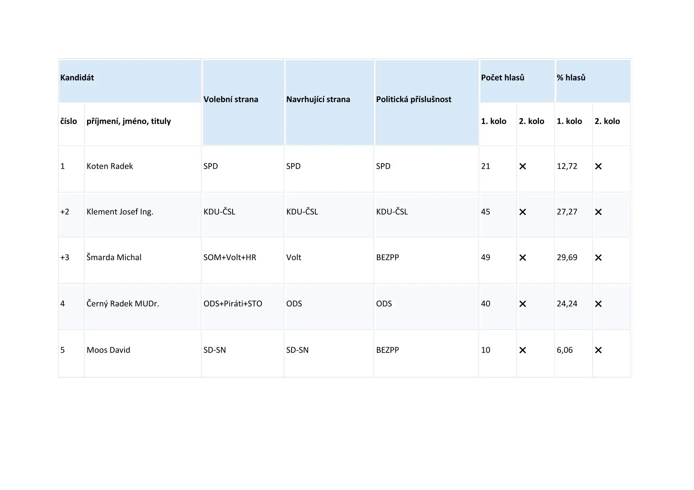
Task: Select candidate name 'Klement Josef Ing.'
Action: (120, 212)
